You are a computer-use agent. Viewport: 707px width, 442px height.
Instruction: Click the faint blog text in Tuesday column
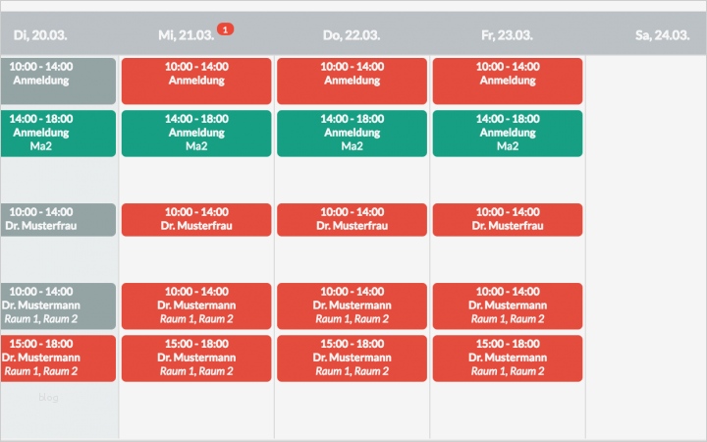tap(48, 398)
